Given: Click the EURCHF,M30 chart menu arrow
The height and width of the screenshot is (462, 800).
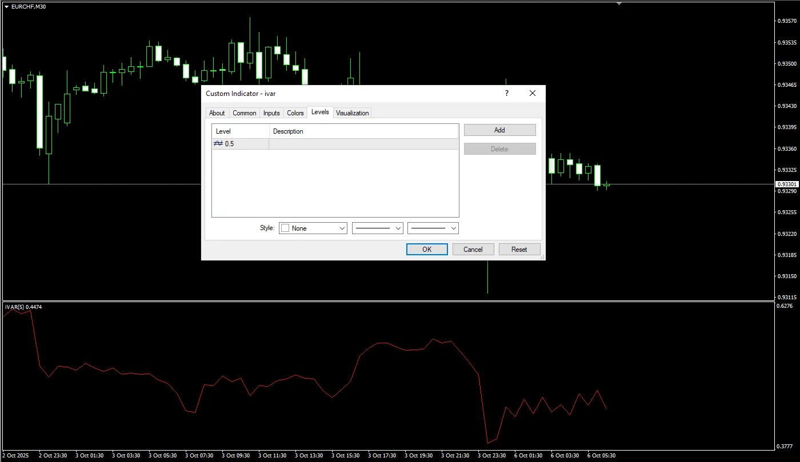Looking at the screenshot, I should tap(7, 6).
